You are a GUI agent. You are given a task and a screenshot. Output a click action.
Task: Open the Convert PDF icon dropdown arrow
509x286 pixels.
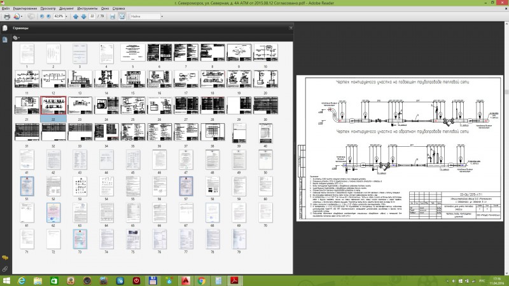[22, 17]
